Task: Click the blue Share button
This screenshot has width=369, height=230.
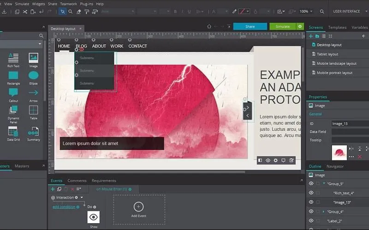Action: (250, 26)
